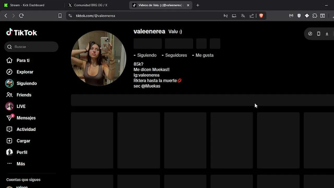Click the Siguiendo count on profile
334x188 pixels.
coord(145,55)
